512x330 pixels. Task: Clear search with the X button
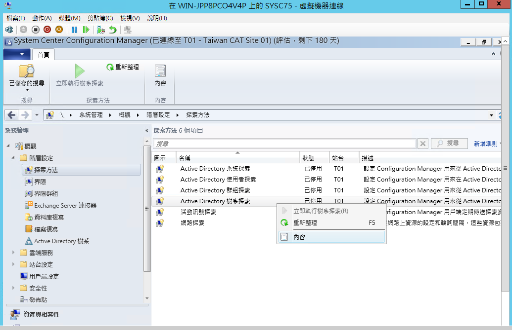(423, 143)
